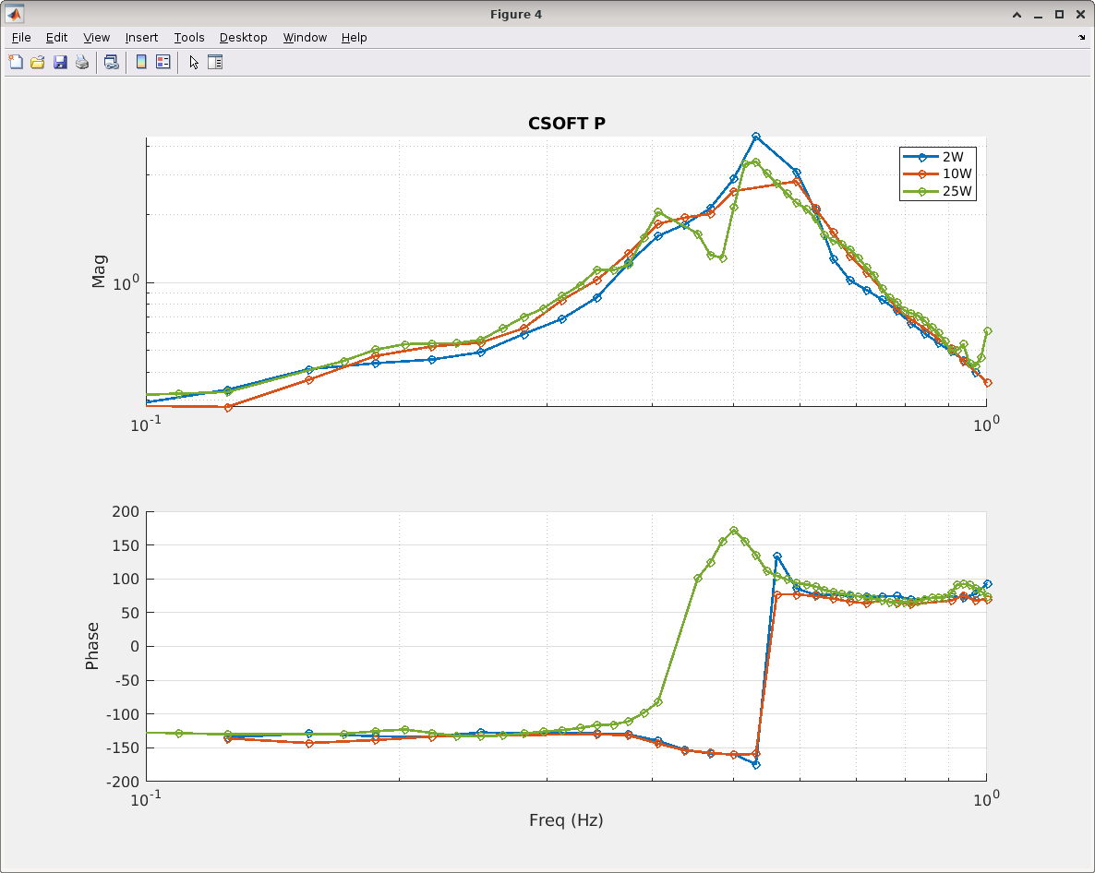Save the figure using the floppy disk icon
The width and height of the screenshot is (1095, 873).
60,62
